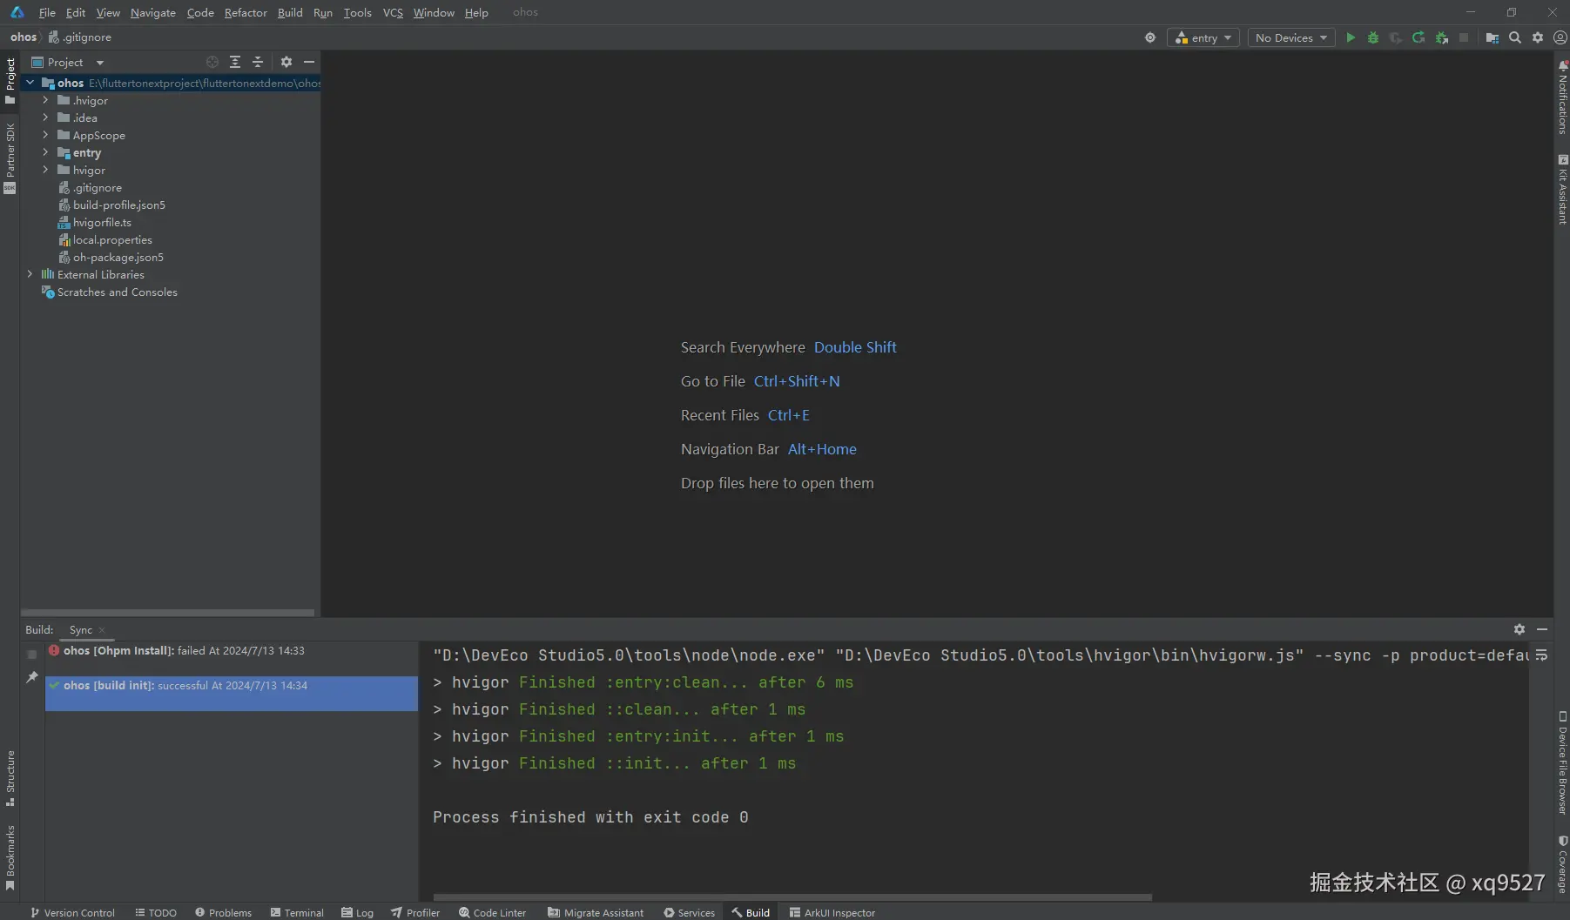Open Search Everywhere magnifier icon
This screenshot has width=1570, height=920.
click(x=1515, y=37)
